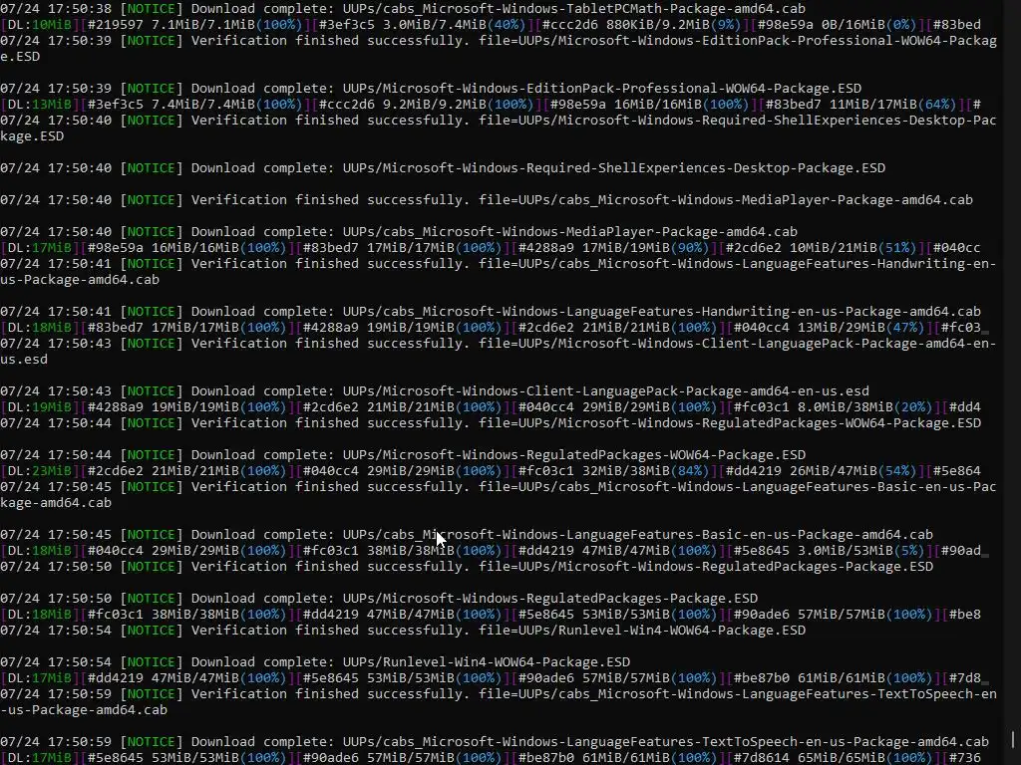Click verification line for LanguageFeatures-Basic-en-us package

(499, 494)
